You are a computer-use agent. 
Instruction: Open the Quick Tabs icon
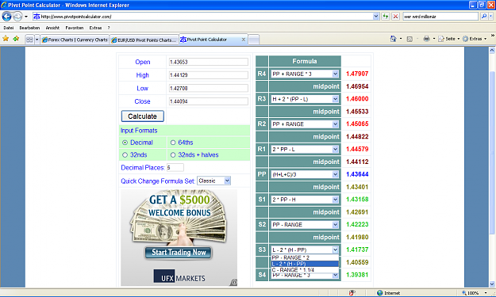pyautogui.click(x=29, y=40)
